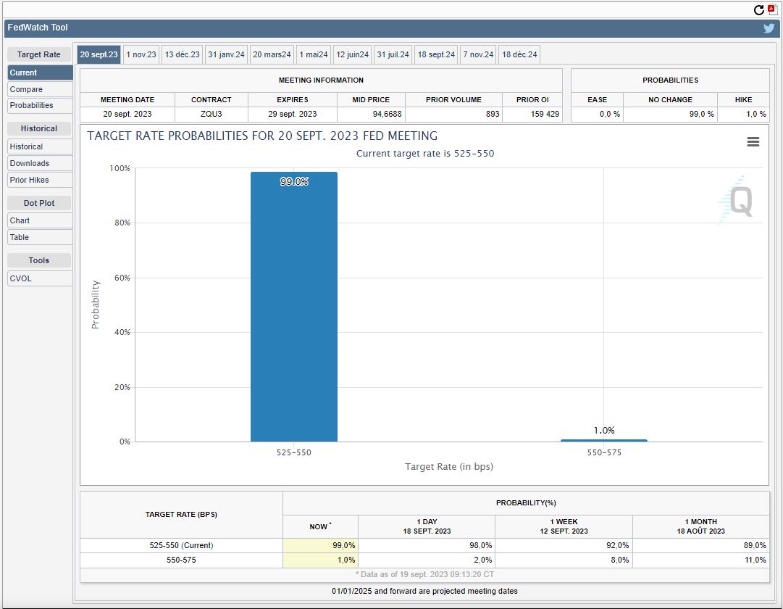Click the 1 WEEK 12 SEPT. 2023 column header

[x=564, y=526]
